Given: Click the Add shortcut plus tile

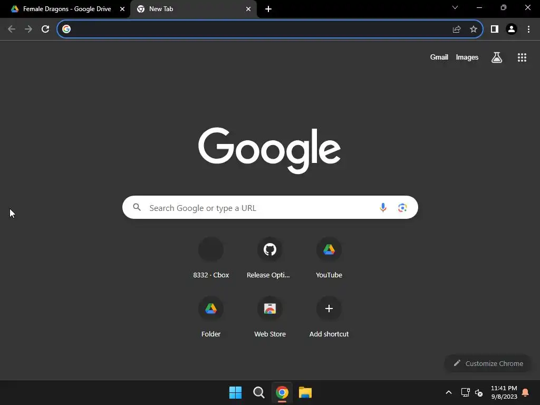Looking at the screenshot, I should click(x=329, y=317).
